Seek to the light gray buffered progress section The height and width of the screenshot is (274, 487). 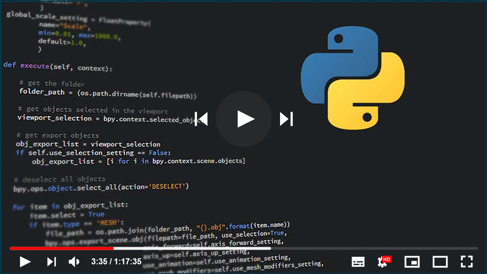click(193, 249)
